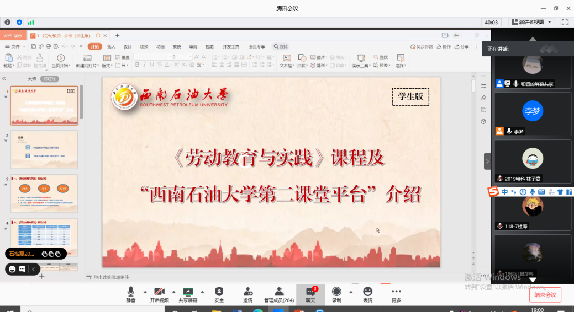Switch to the 切换 transitions tab
The height and width of the screenshot is (312, 574).
(x=144, y=46)
